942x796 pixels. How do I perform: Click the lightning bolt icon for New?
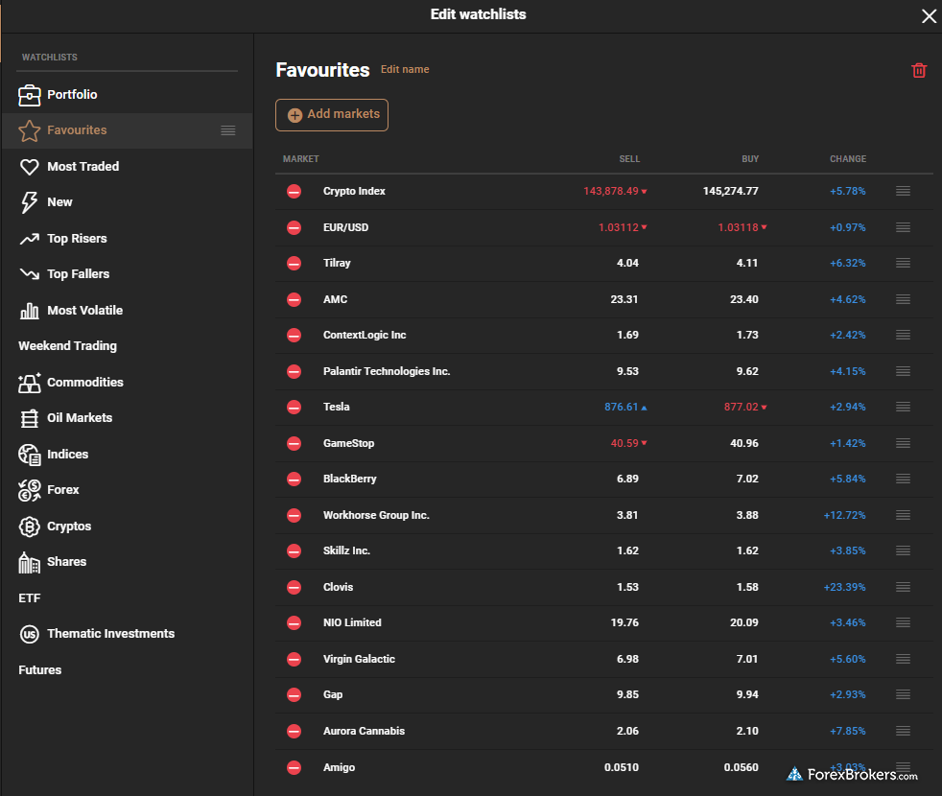(28, 202)
